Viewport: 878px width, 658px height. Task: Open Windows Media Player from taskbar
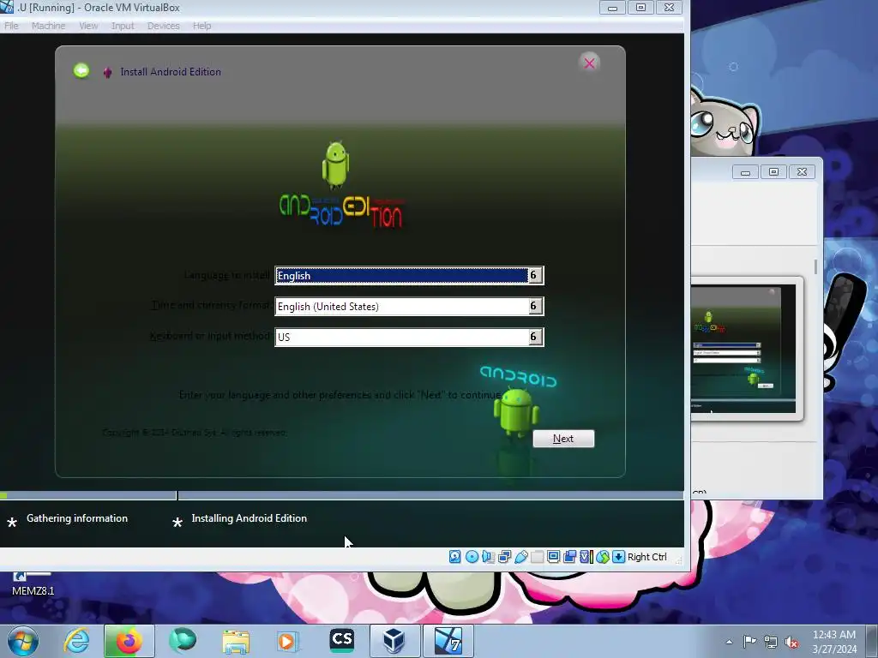pos(288,641)
